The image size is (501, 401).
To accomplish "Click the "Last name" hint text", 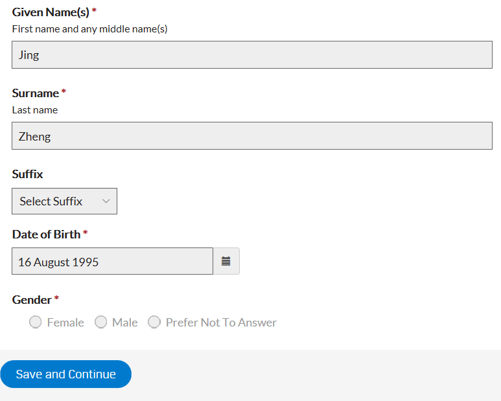I will 35,110.
